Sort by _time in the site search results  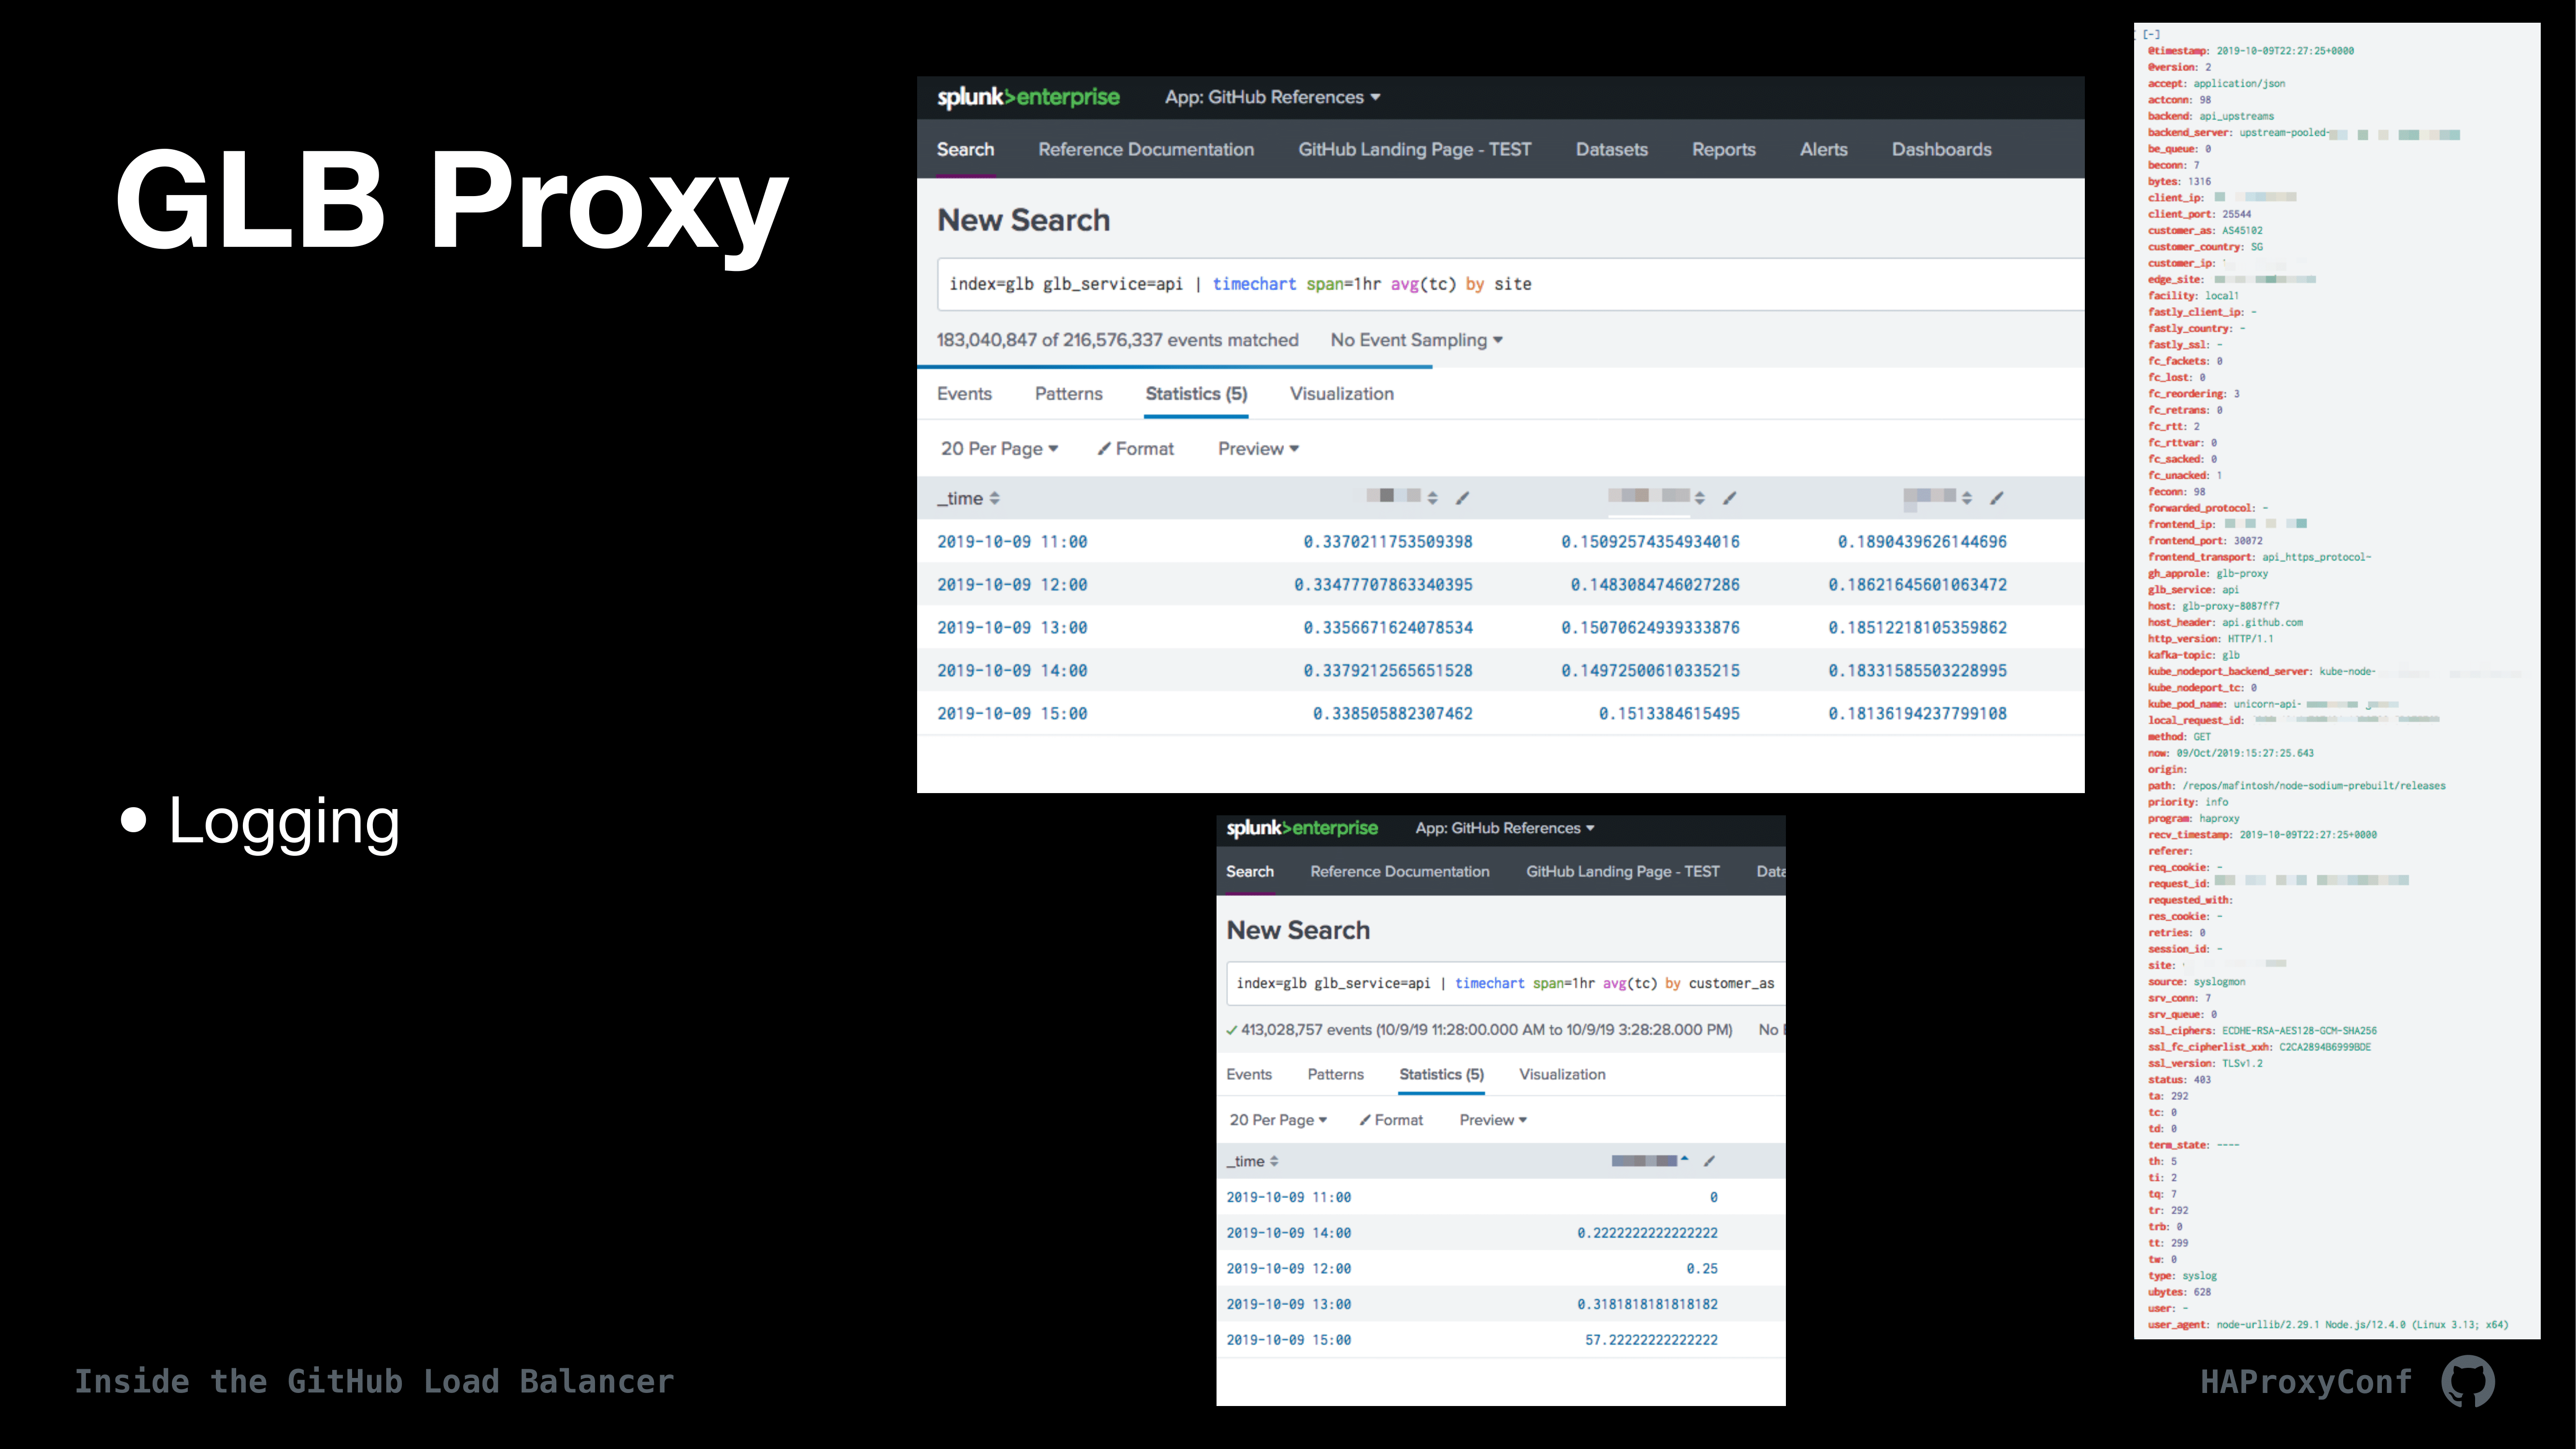click(x=968, y=498)
